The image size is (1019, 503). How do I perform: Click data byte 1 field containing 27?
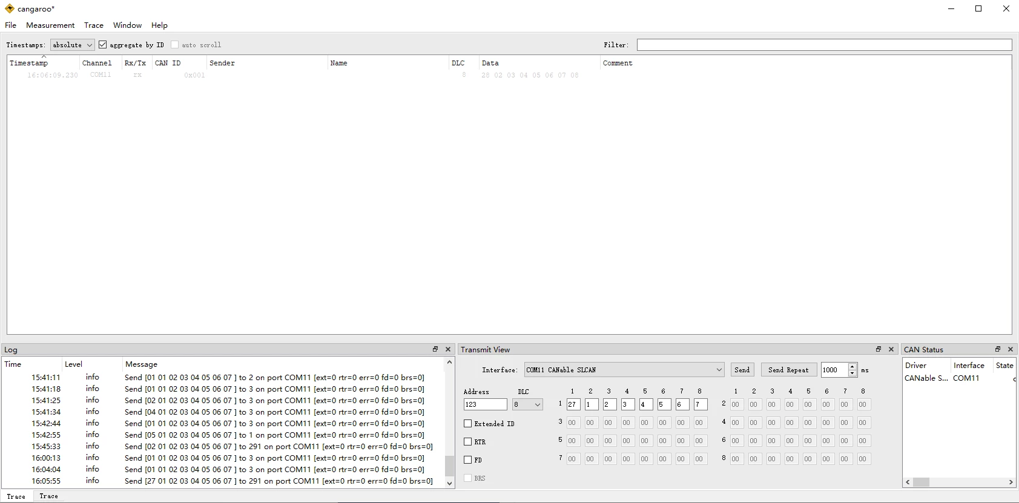pos(573,404)
